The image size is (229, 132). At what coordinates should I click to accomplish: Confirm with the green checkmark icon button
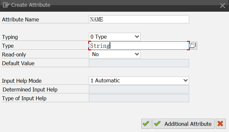click(146, 124)
